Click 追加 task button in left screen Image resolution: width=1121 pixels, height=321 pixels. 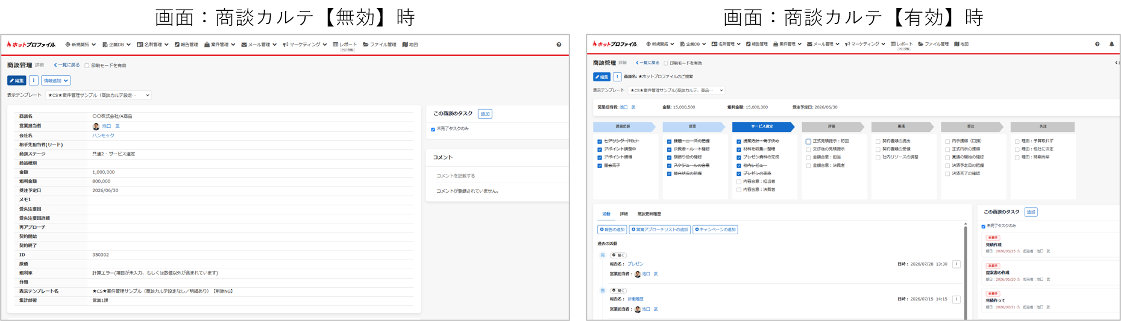coord(485,114)
